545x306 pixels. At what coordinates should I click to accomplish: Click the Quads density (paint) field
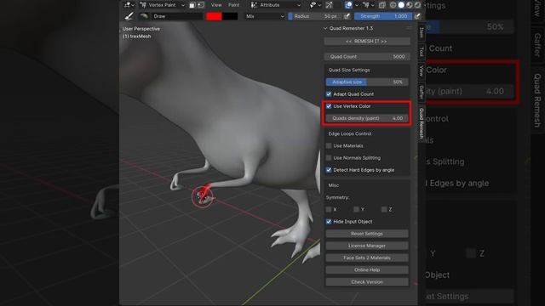[367, 118]
